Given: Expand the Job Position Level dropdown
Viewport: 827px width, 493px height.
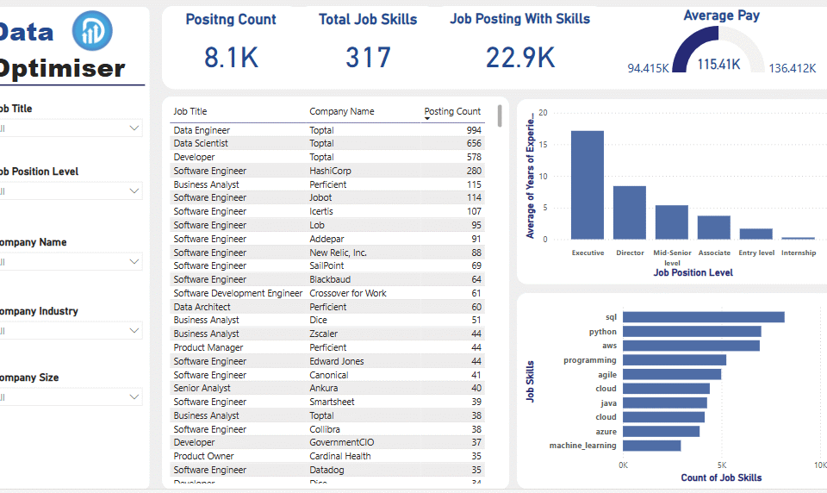Looking at the screenshot, I should point(134,190).
